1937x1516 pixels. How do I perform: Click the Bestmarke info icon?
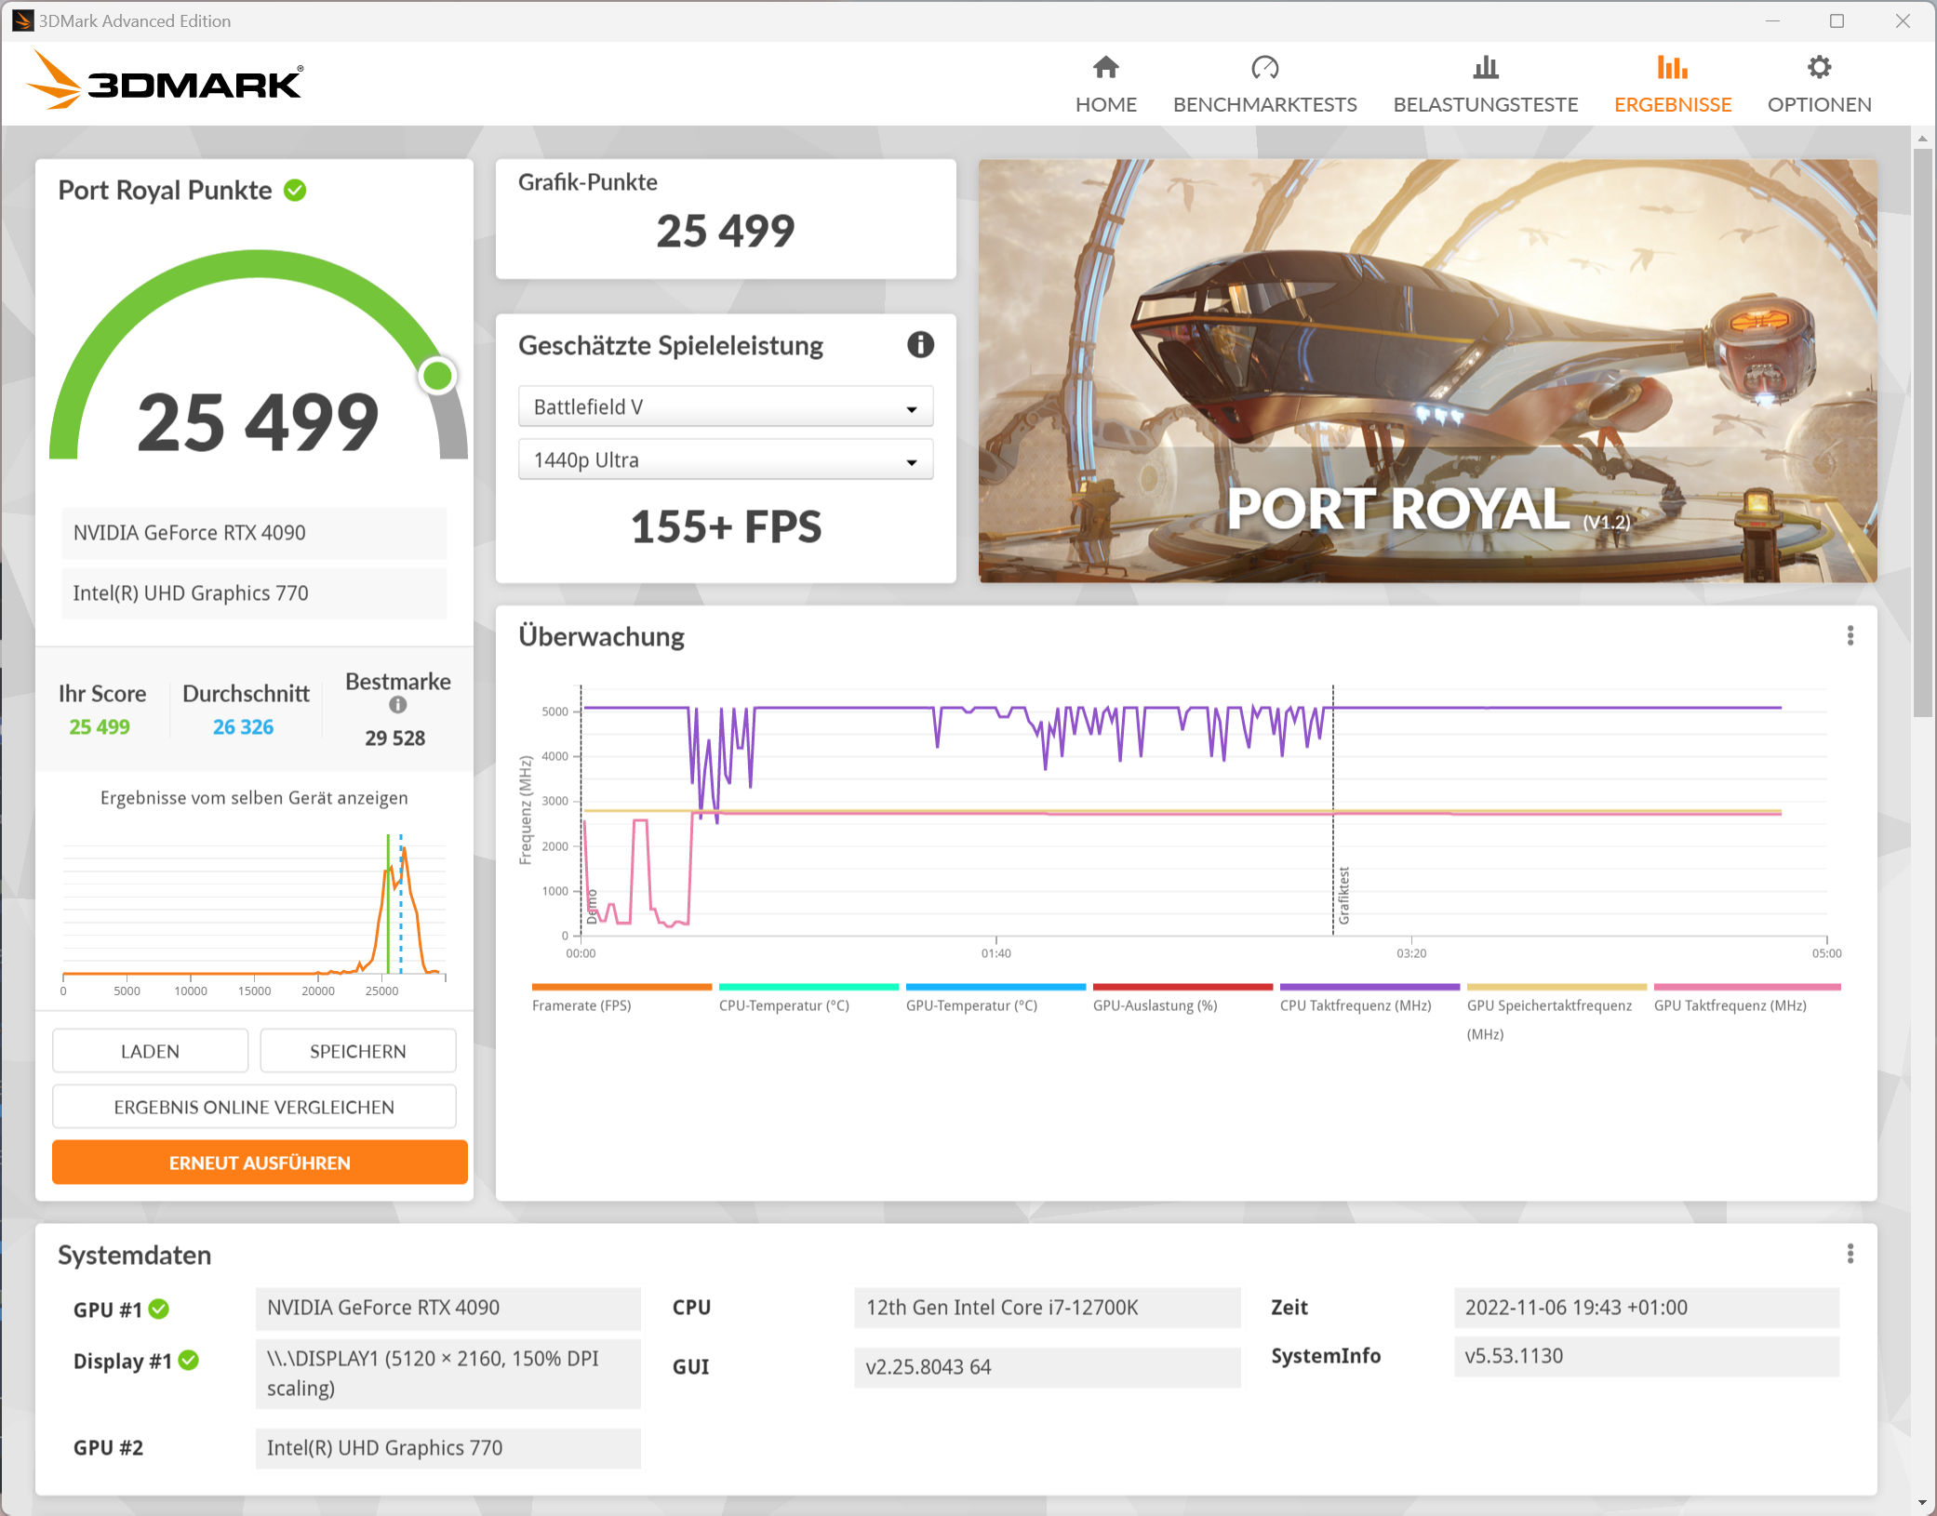pos(397,705)
